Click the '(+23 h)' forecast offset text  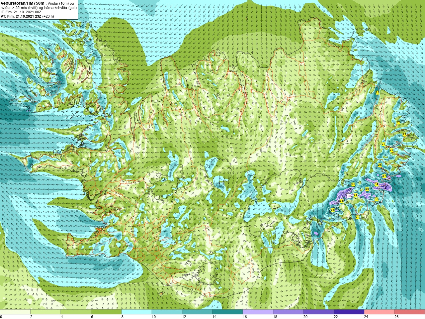pyautogui.click(x=48, y=16)
